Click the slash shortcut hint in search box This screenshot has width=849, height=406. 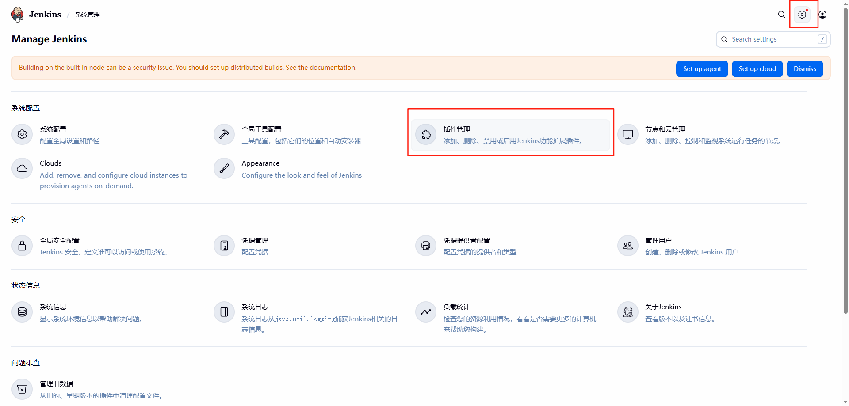[x=822, y=39]
